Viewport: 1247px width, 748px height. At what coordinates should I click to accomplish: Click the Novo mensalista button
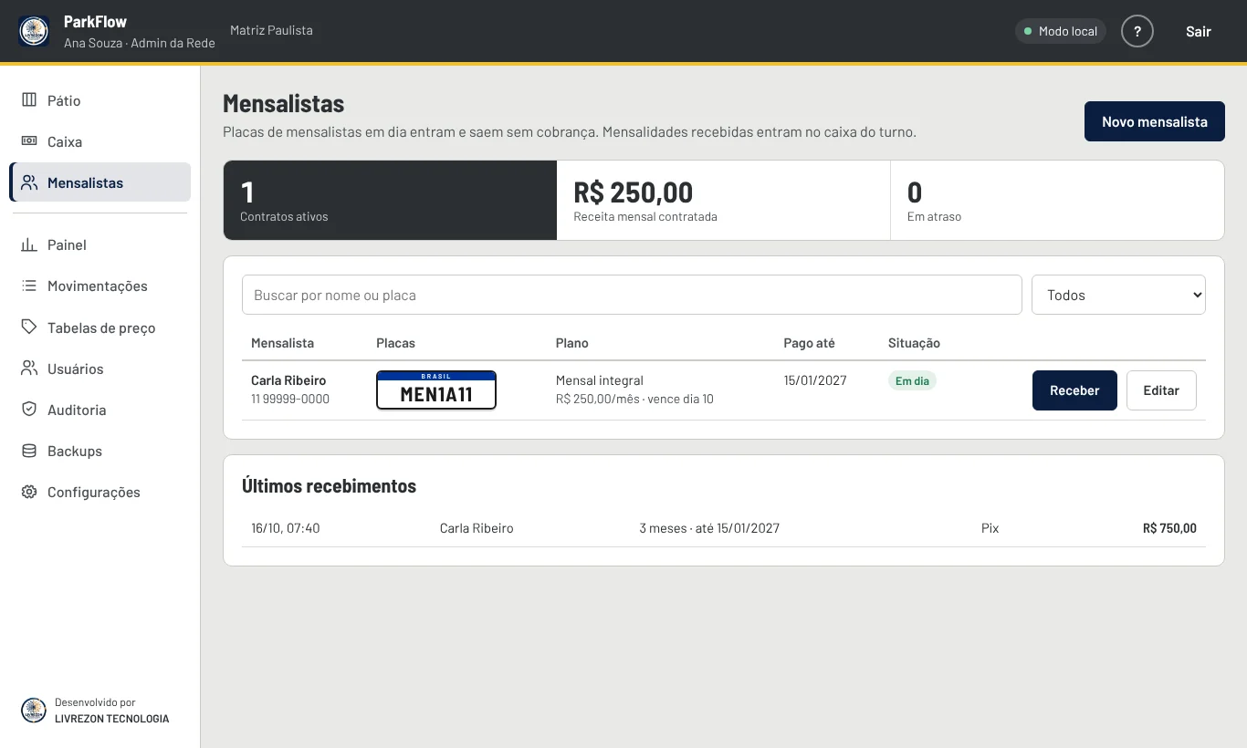point(1155,121)
